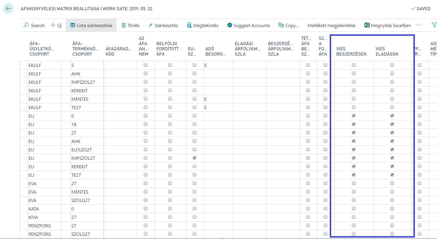Click the Search magnifier icon
The image size is (437, 239).
26,25
